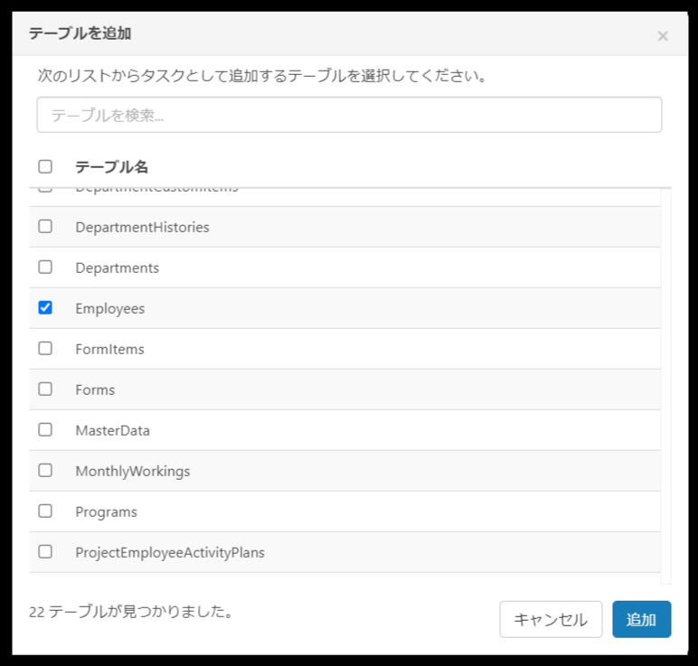Image resolution: width=698 pixels, height=666 pixels.
Task: Toggle the select-all checkbox beside テーブル名
Action: (x=45, y=167)
